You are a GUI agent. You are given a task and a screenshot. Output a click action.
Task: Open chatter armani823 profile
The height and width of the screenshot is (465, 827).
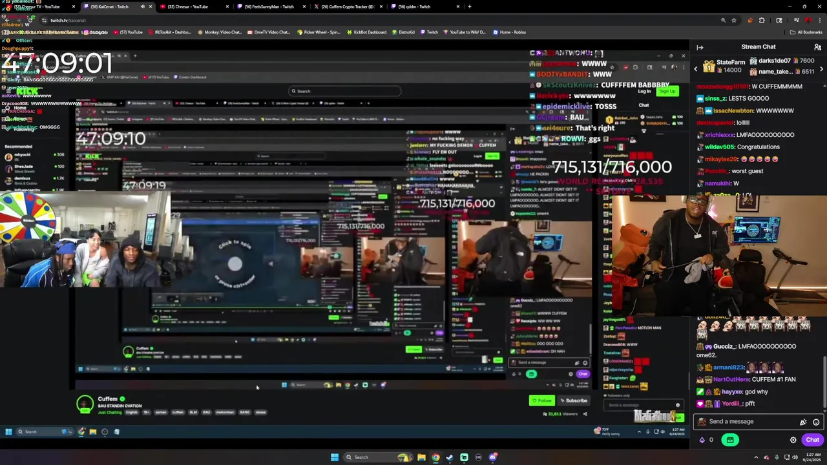(x=729, y=367)
